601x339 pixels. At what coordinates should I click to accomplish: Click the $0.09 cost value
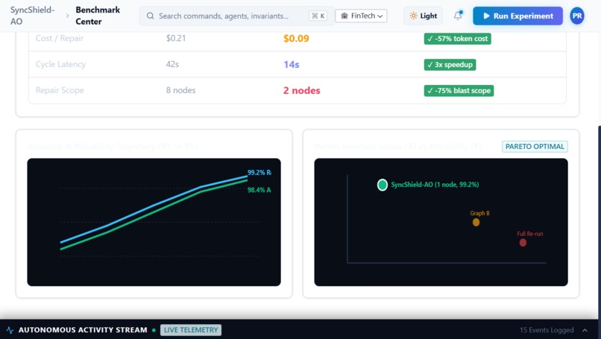point(296,38)
